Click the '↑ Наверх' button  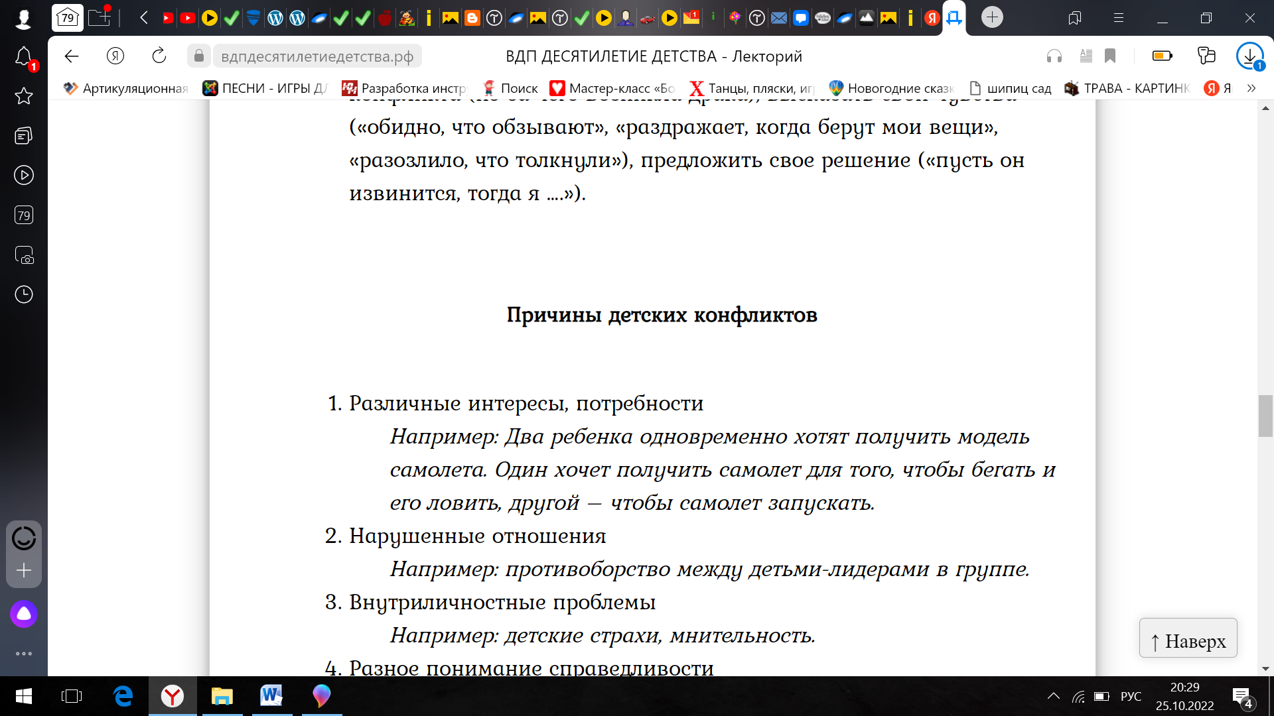1188,638
